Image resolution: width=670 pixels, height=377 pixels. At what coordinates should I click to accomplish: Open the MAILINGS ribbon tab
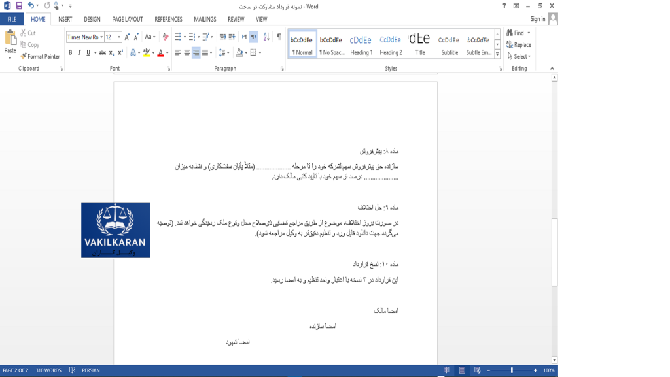click(x=203, y=19)
